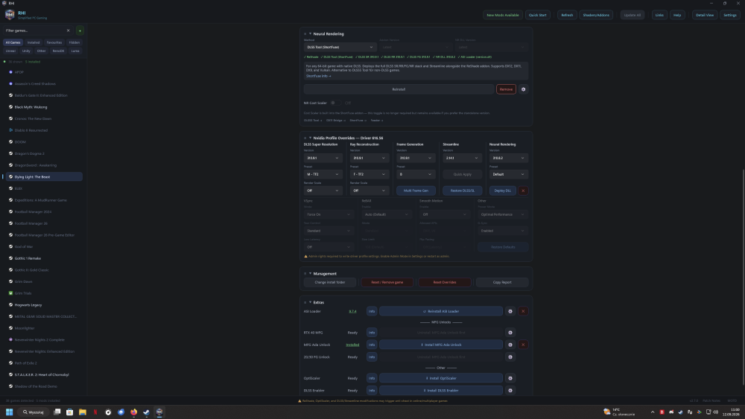Click the icon beside Diablo II Resurrected
This screenshot has width=745, height=419.
[11, 130]
